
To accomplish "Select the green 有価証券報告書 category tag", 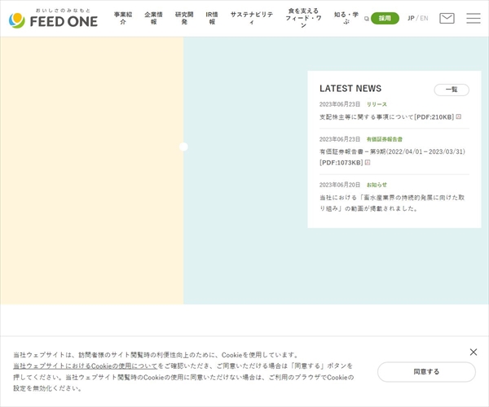I will click(x=385, y=139).
